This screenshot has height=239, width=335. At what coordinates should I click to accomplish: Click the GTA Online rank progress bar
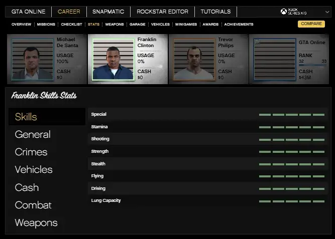click(312, 65)
